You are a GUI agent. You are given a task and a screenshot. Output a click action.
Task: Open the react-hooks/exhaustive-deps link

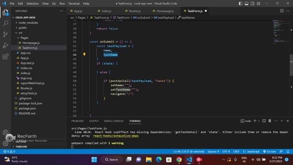(116, 136)
